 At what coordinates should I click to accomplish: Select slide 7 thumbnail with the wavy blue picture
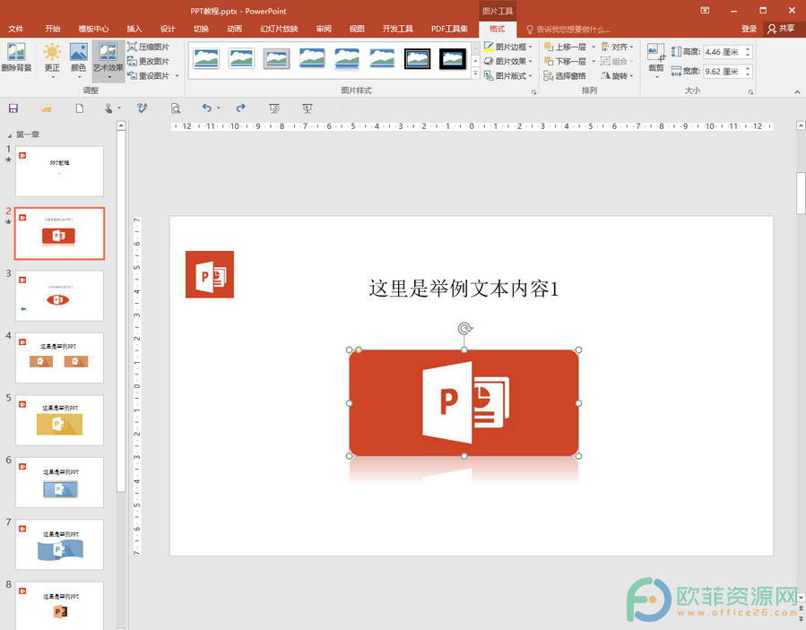(60, 545)
